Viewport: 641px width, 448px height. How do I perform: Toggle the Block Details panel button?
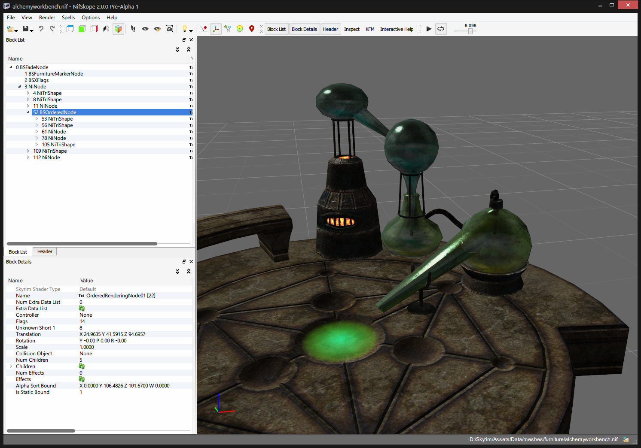pyautogui.click(x=304, y=29)
